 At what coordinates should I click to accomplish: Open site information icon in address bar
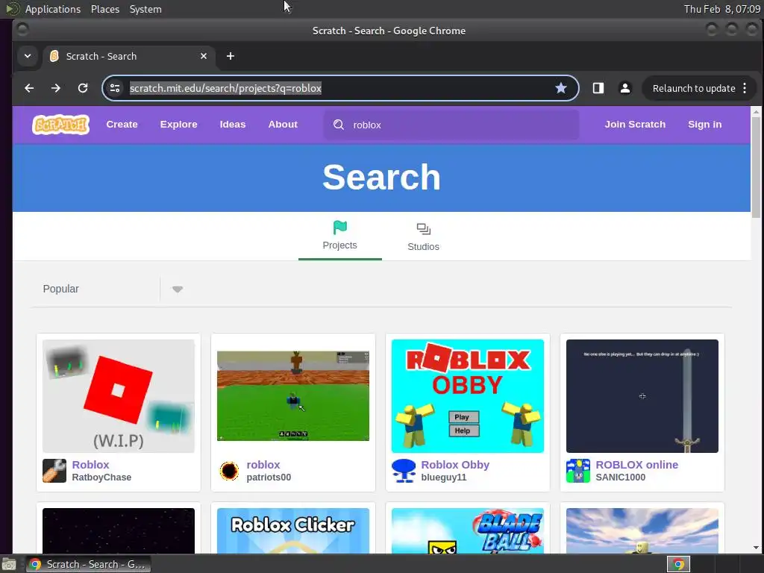115,88
